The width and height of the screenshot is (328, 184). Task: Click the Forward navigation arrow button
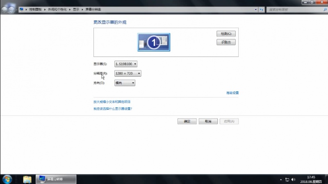11,9
